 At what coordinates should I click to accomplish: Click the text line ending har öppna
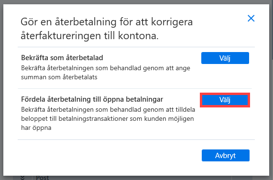[36, 128]
